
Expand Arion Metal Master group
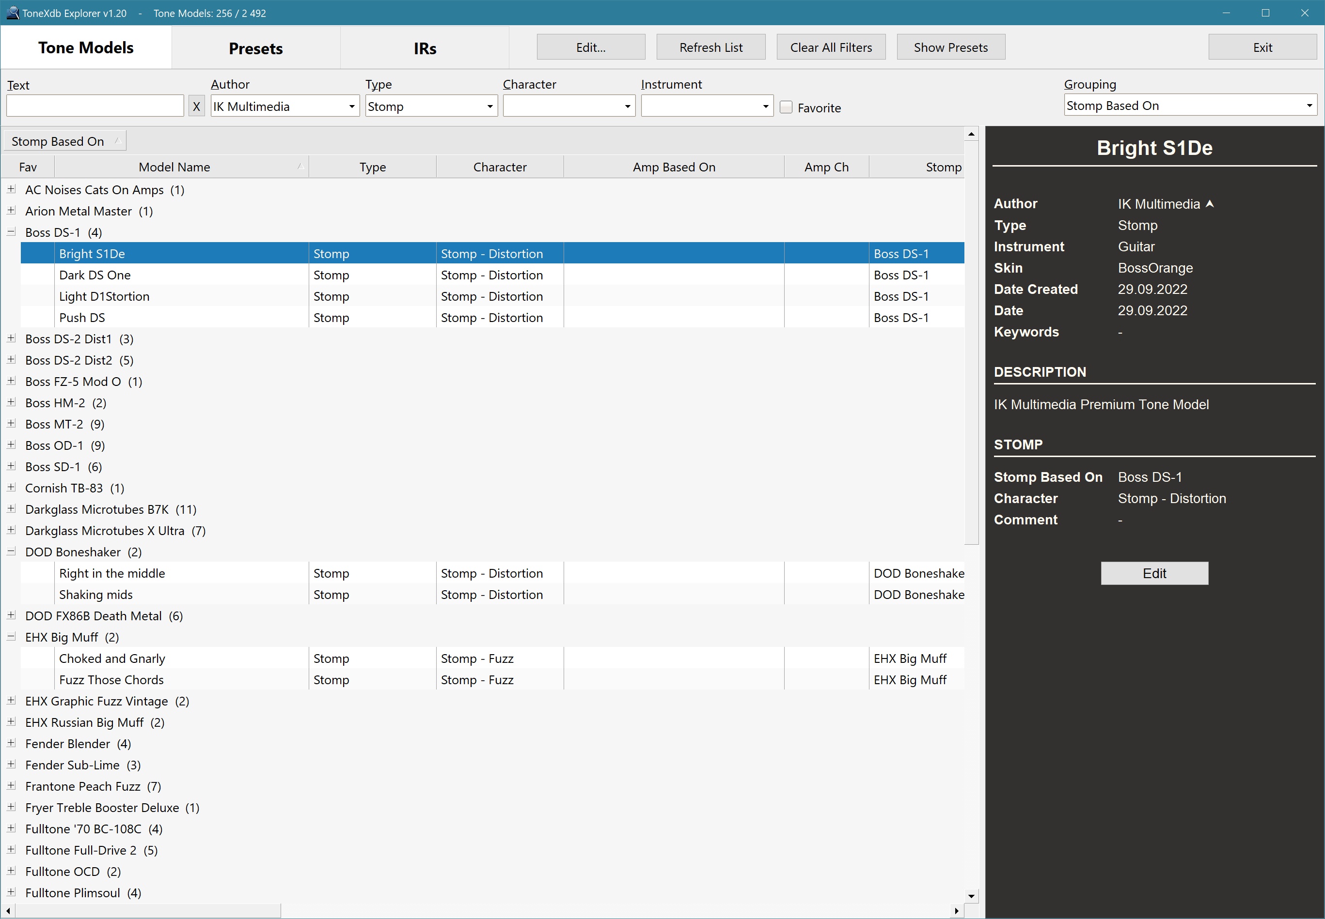click(11, 210)
